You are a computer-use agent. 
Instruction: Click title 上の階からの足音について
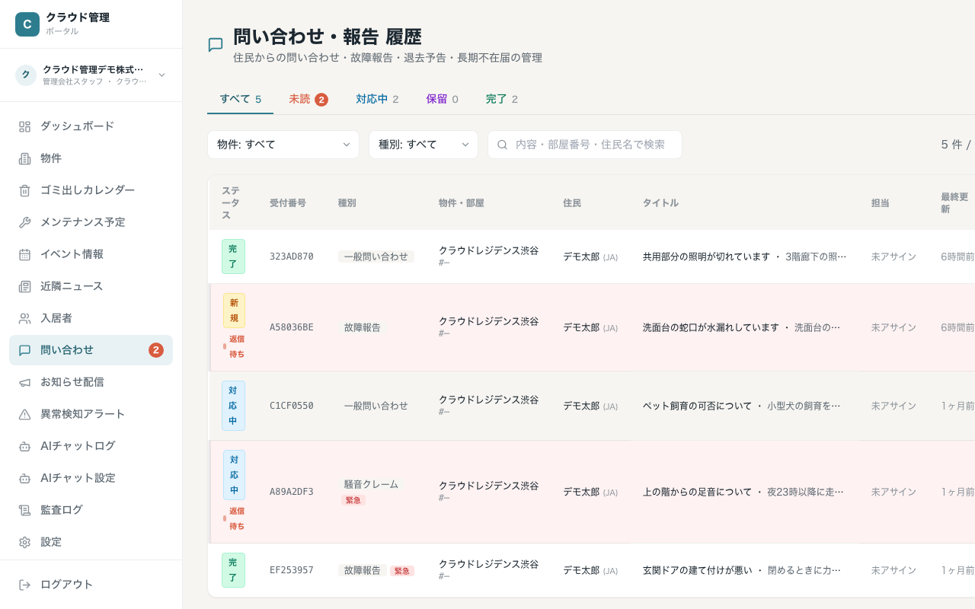[697, 492]
